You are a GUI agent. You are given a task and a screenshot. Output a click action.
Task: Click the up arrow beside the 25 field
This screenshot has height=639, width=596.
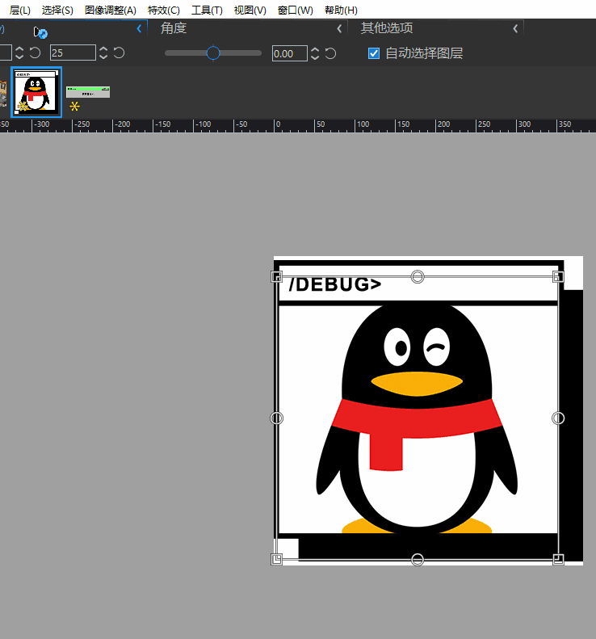(x=103, y=49)
